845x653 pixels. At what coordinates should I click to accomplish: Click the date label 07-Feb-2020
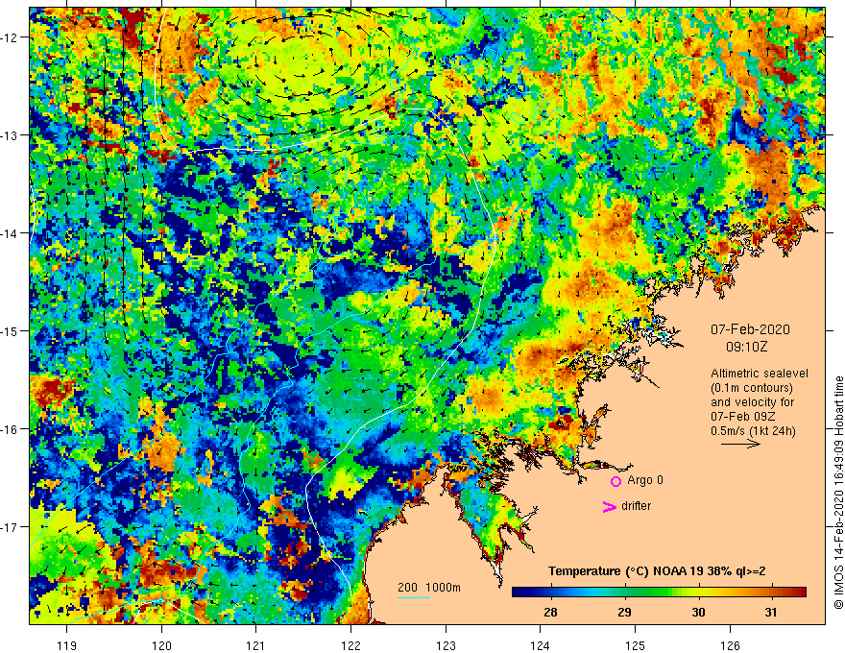(x=750, y=329)
